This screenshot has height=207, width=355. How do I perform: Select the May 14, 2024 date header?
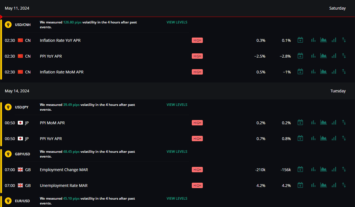[x=177, y=91]
